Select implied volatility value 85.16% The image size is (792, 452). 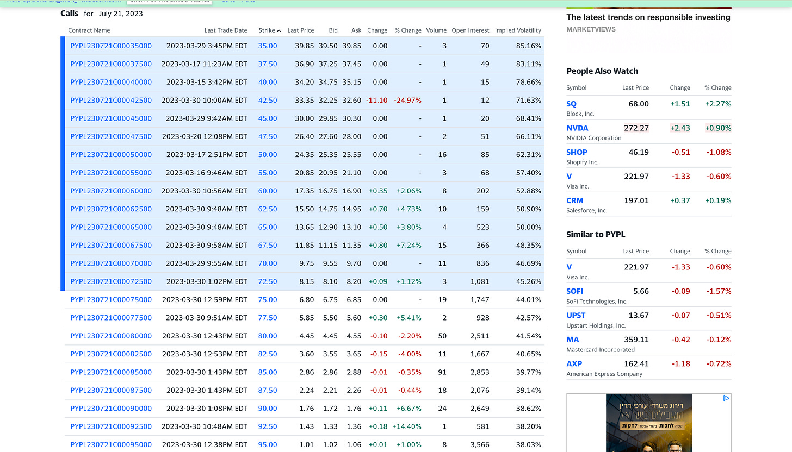click(x=528, y=46)
